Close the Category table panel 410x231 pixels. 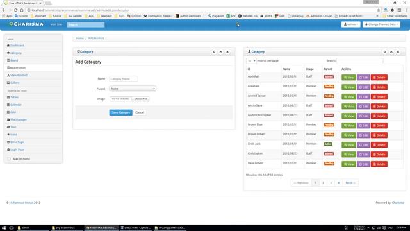coord(398,52)
